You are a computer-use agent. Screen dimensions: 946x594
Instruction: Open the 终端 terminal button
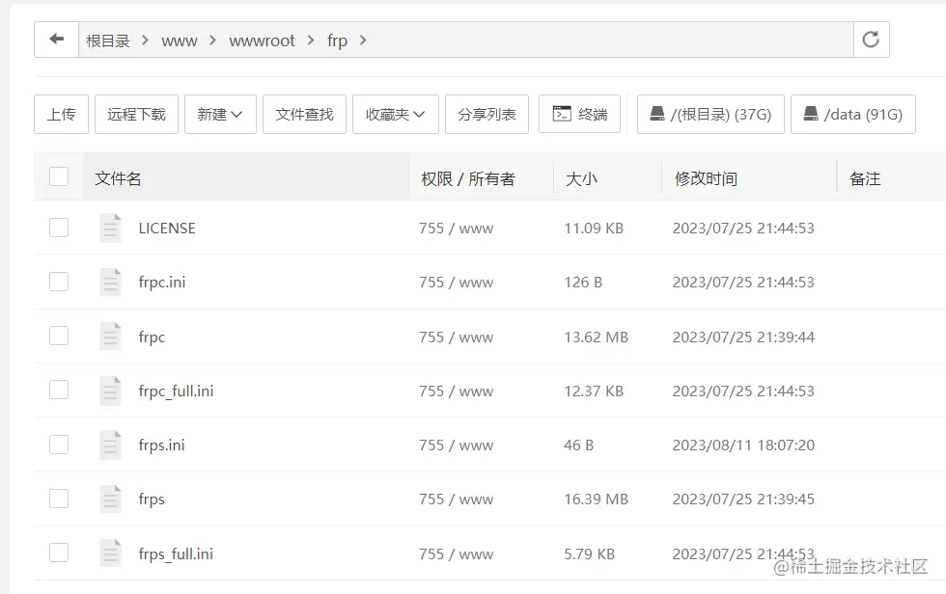click(x=579, y=114)
